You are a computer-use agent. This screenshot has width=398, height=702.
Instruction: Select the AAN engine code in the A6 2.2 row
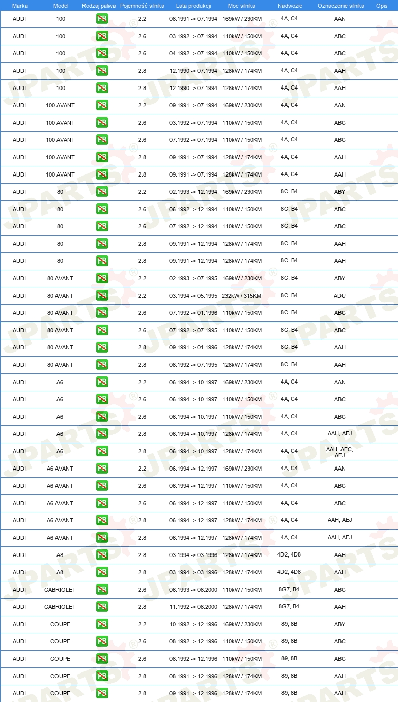point(339,383)
